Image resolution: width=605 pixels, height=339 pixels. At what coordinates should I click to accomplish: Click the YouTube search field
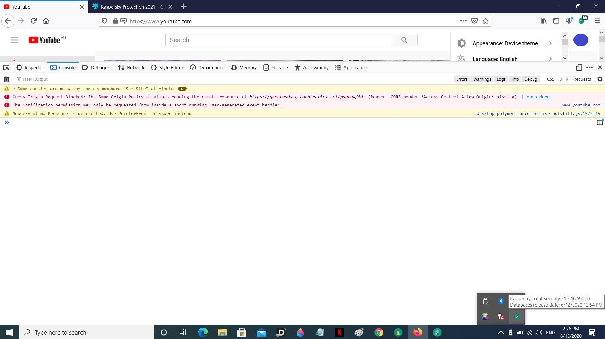click(279, 40)
